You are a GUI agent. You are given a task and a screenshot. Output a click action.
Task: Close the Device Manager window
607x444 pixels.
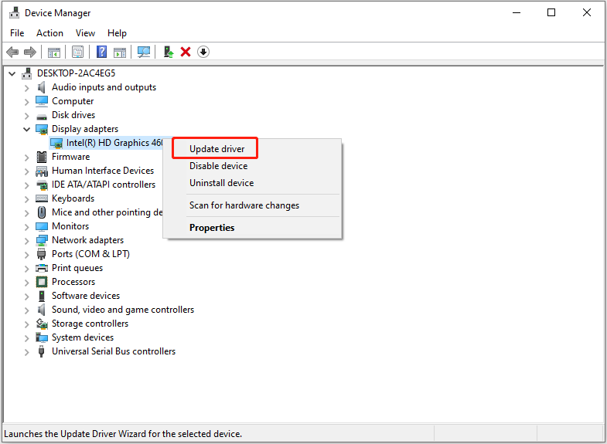[586, 12]
